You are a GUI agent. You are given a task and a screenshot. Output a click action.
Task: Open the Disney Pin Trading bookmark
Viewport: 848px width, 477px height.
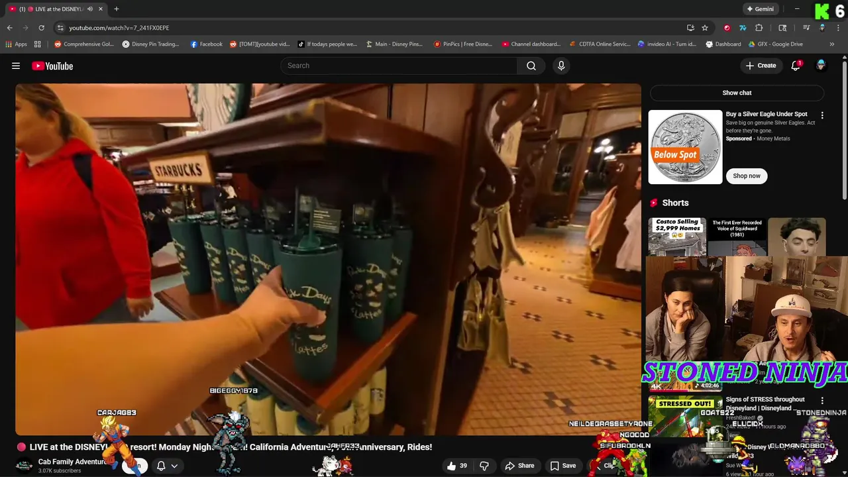pyautogui.click(x=150, y=44)
